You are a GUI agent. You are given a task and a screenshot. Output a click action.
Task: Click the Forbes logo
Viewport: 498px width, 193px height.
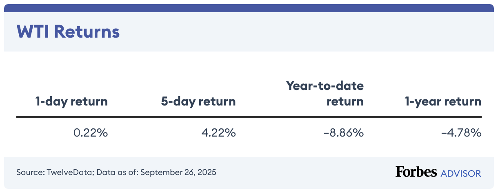point(416,172)
